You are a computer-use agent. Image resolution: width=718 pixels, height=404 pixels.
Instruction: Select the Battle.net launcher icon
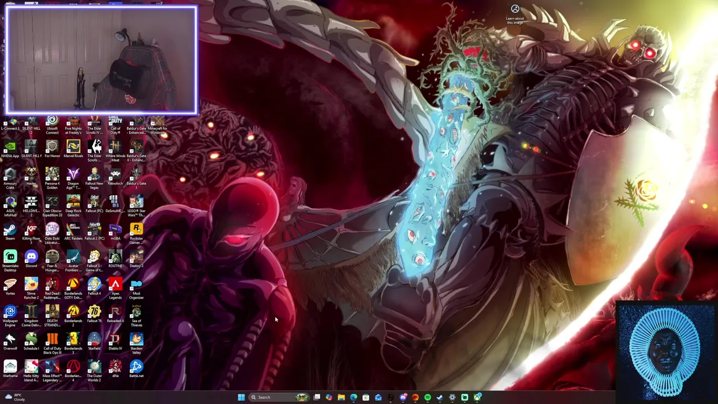[136, 369]
